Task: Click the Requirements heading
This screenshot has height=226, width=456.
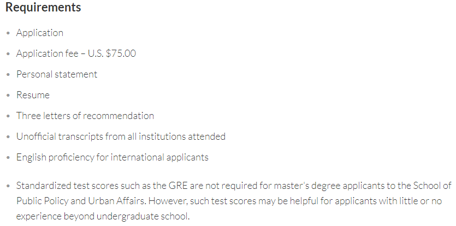Action: (x=43, y=7)
